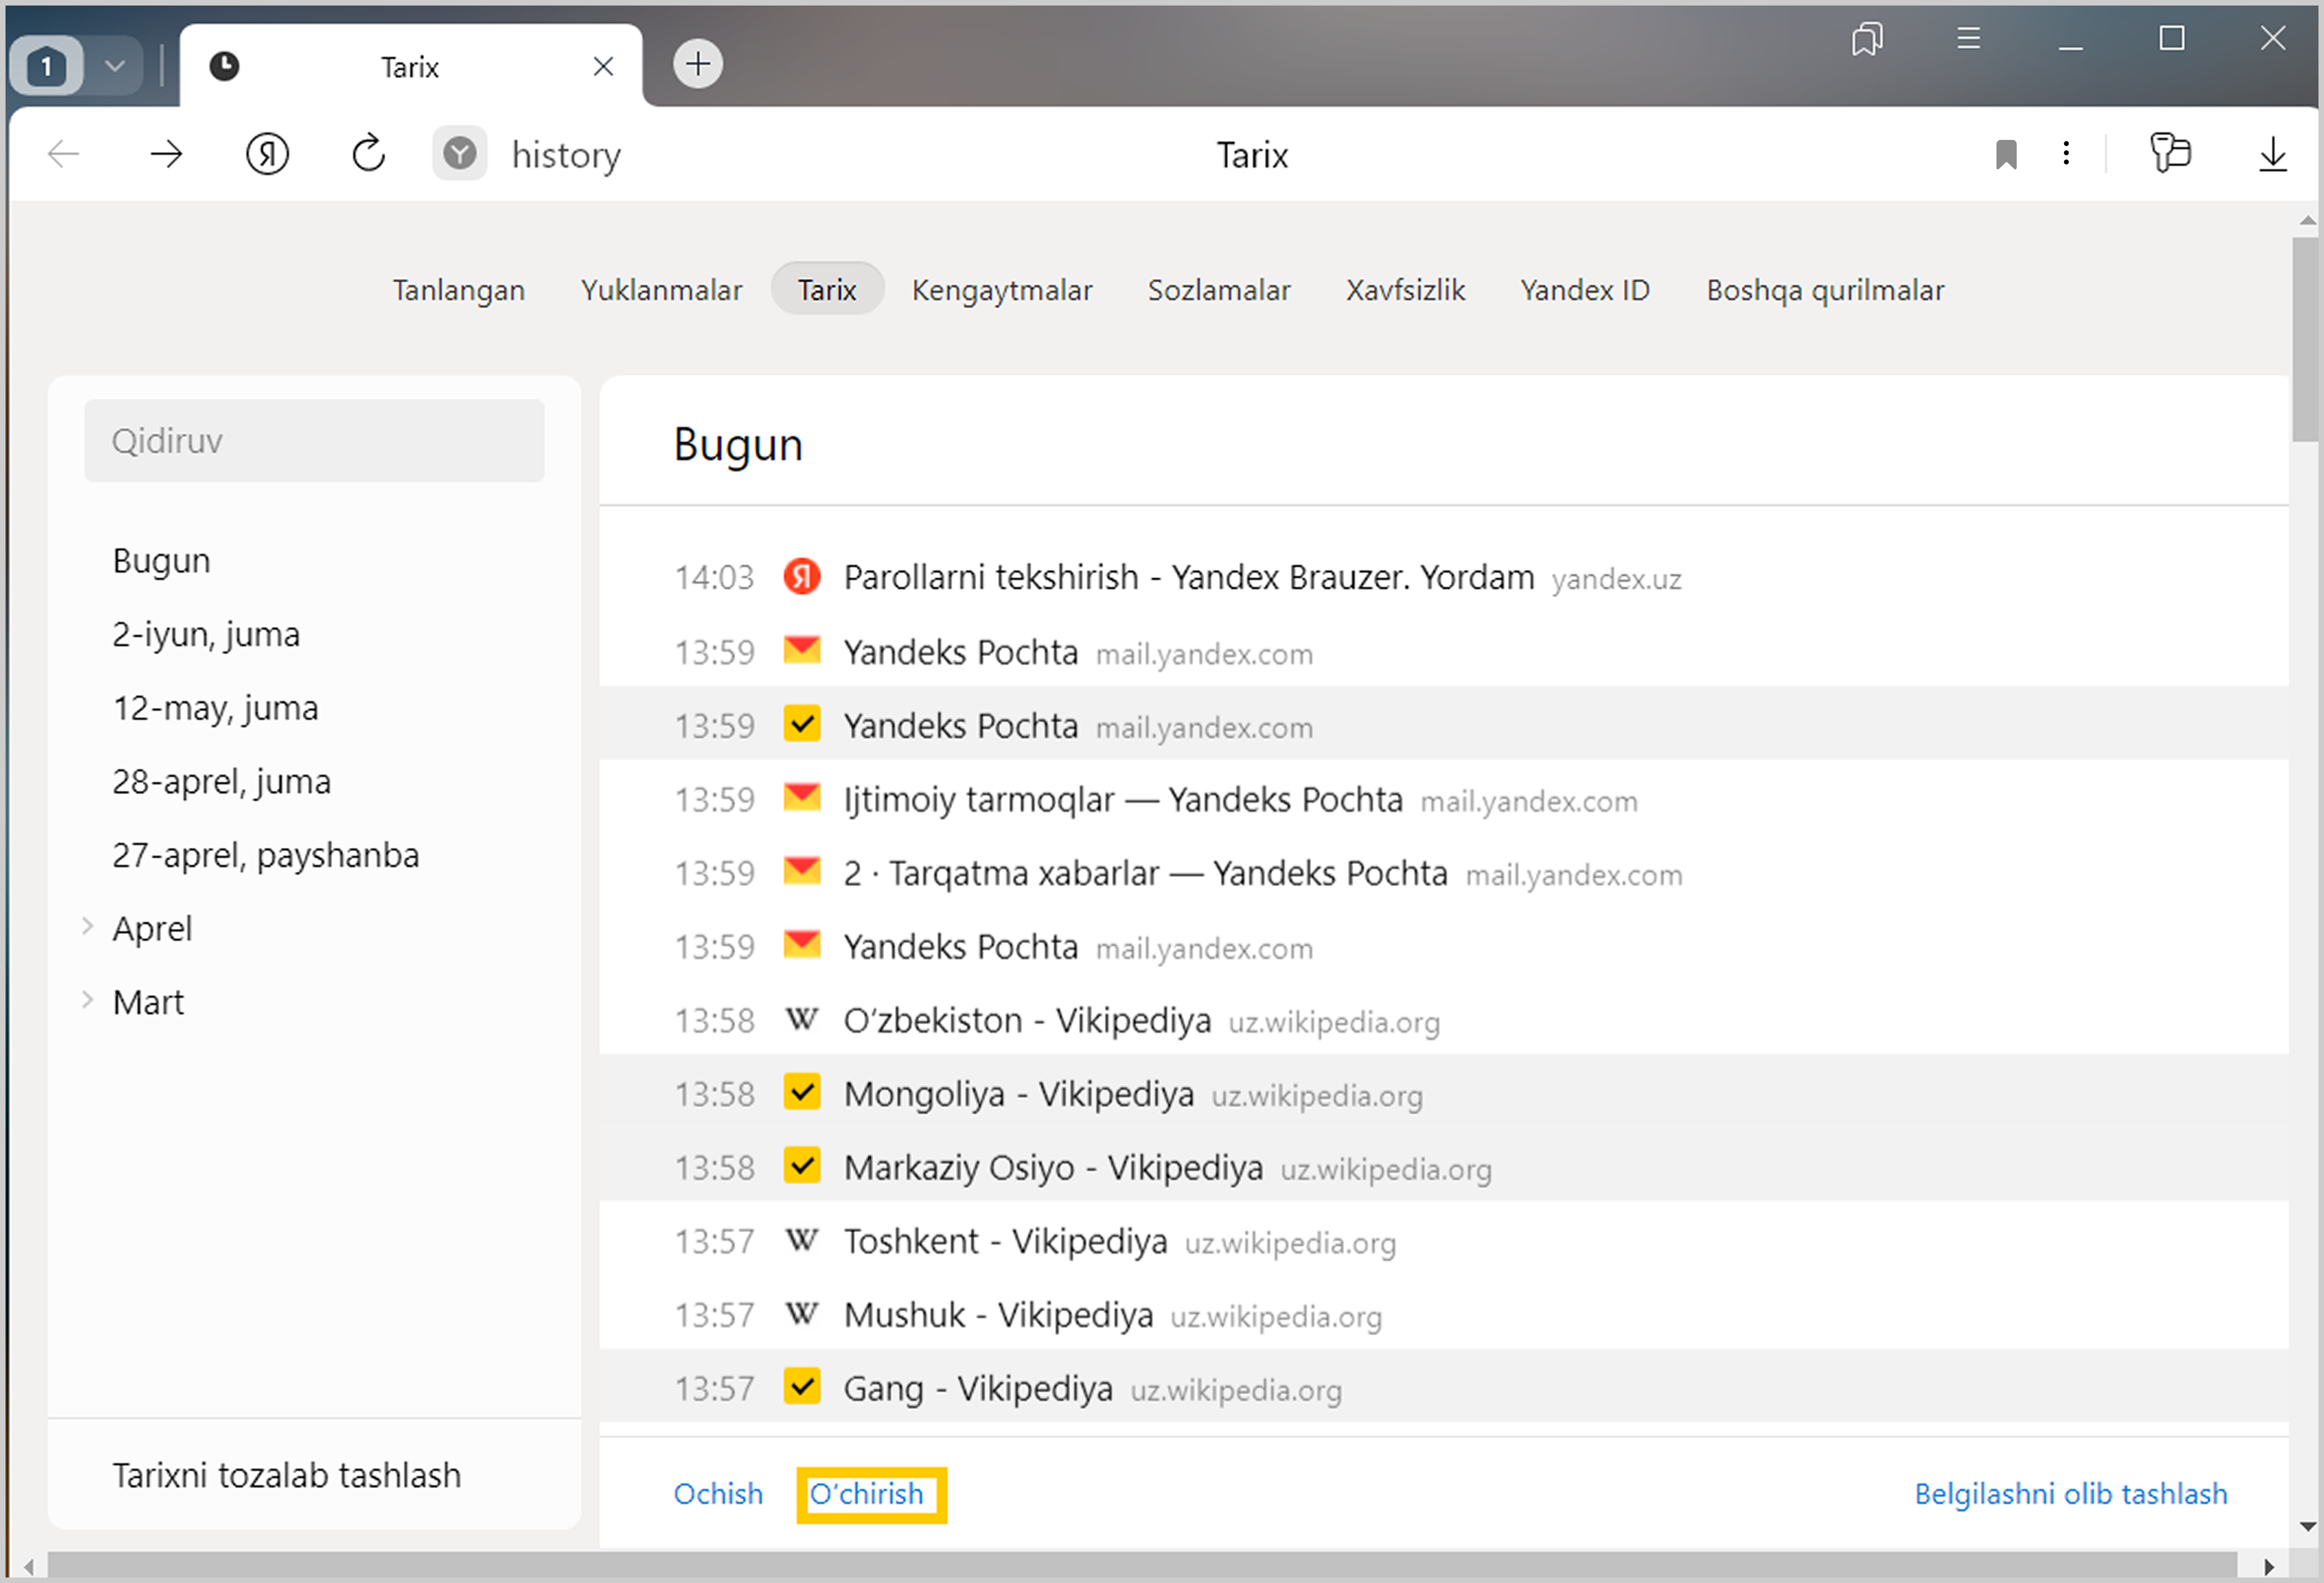The image size is (2324, 1583).
Task: Uncheck the Mongoliya - Vikipediya entry
Action: 802,1092
